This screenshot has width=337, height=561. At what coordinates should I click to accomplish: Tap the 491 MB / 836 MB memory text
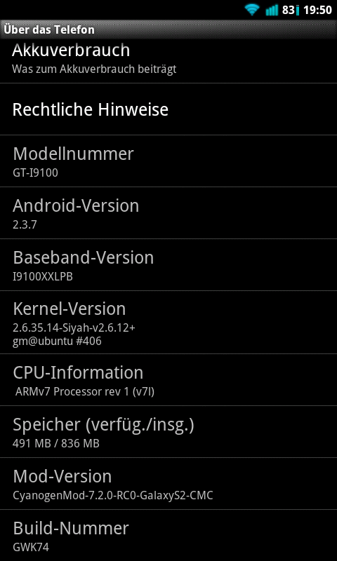coord(56,444)
